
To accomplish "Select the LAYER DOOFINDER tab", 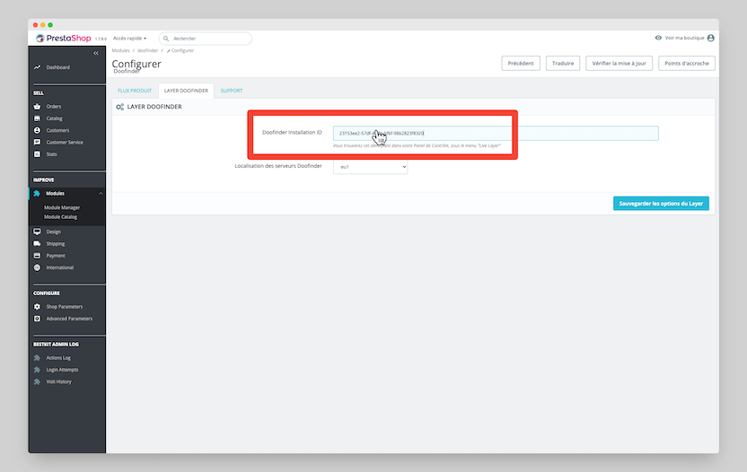I will click(x=186, y=91).
